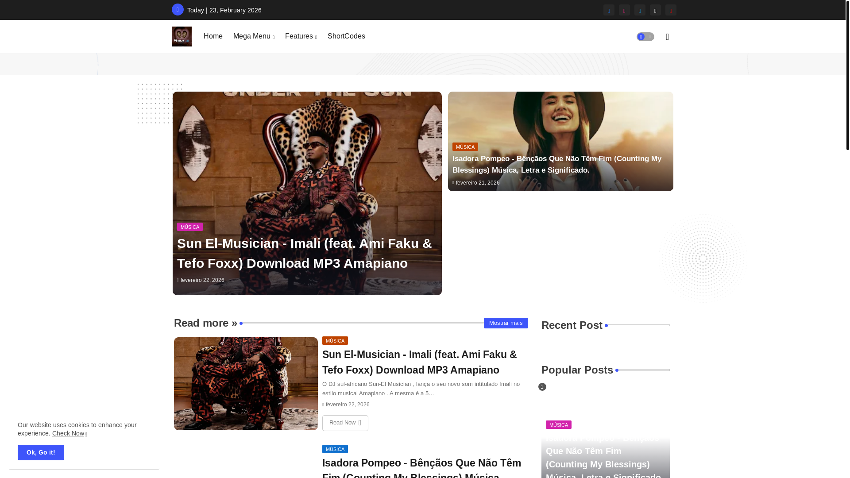Click Read Now button for Sun El-Musician post

[345, 423]
